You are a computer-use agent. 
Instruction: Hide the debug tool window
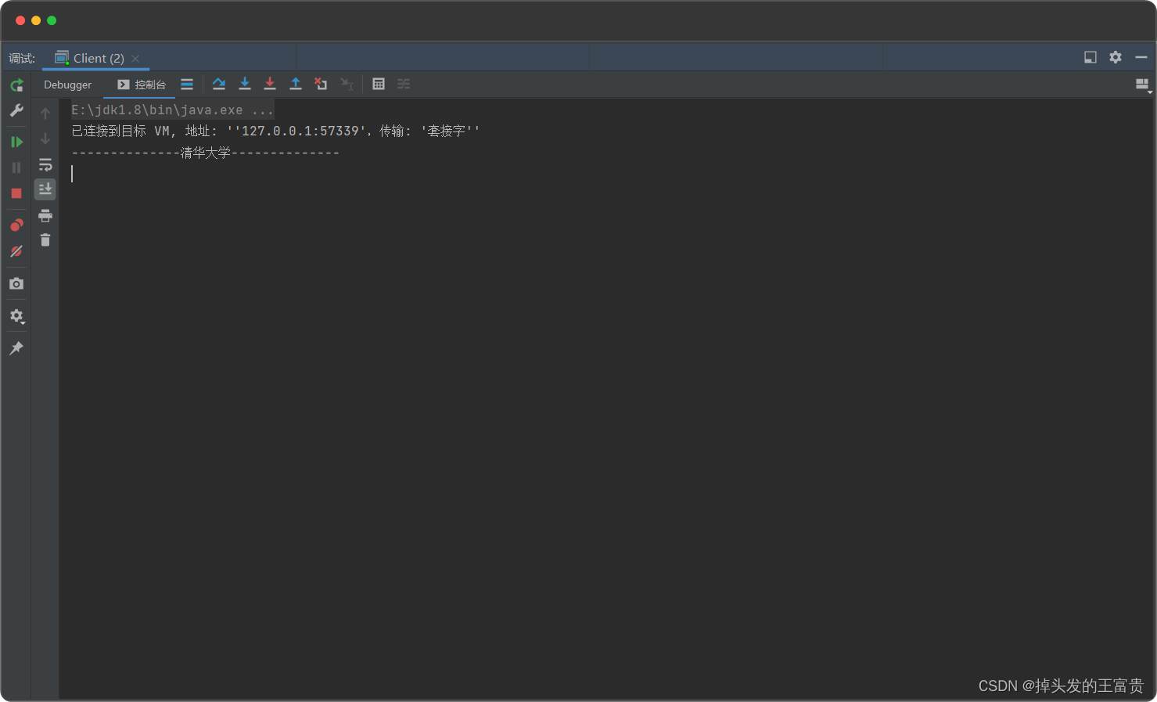pos(1141,57)
